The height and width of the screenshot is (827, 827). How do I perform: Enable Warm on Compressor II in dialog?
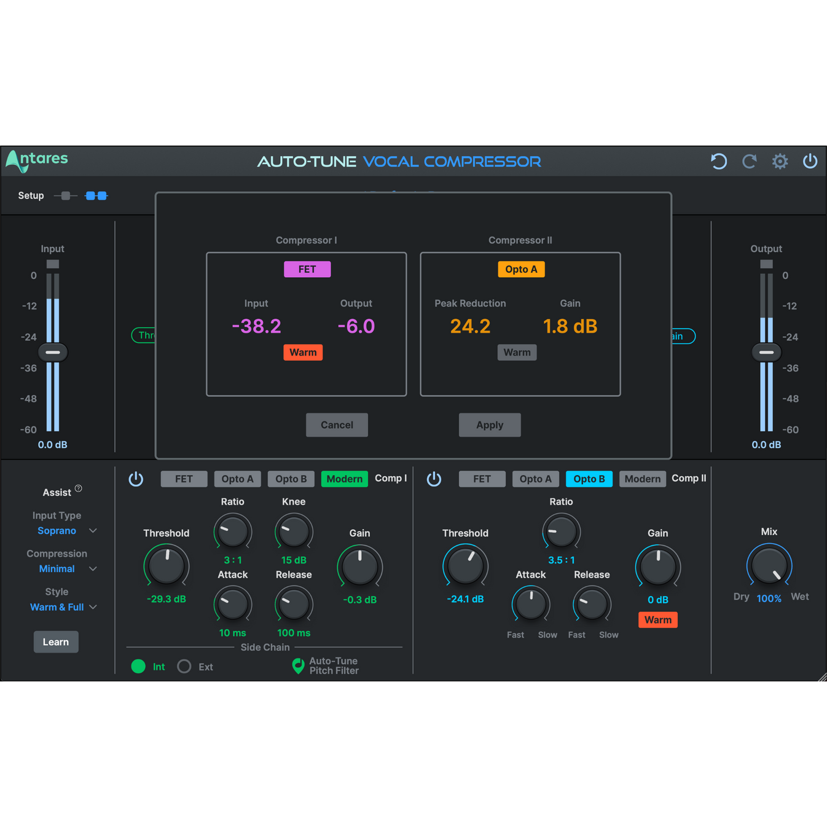pos(517,352)
